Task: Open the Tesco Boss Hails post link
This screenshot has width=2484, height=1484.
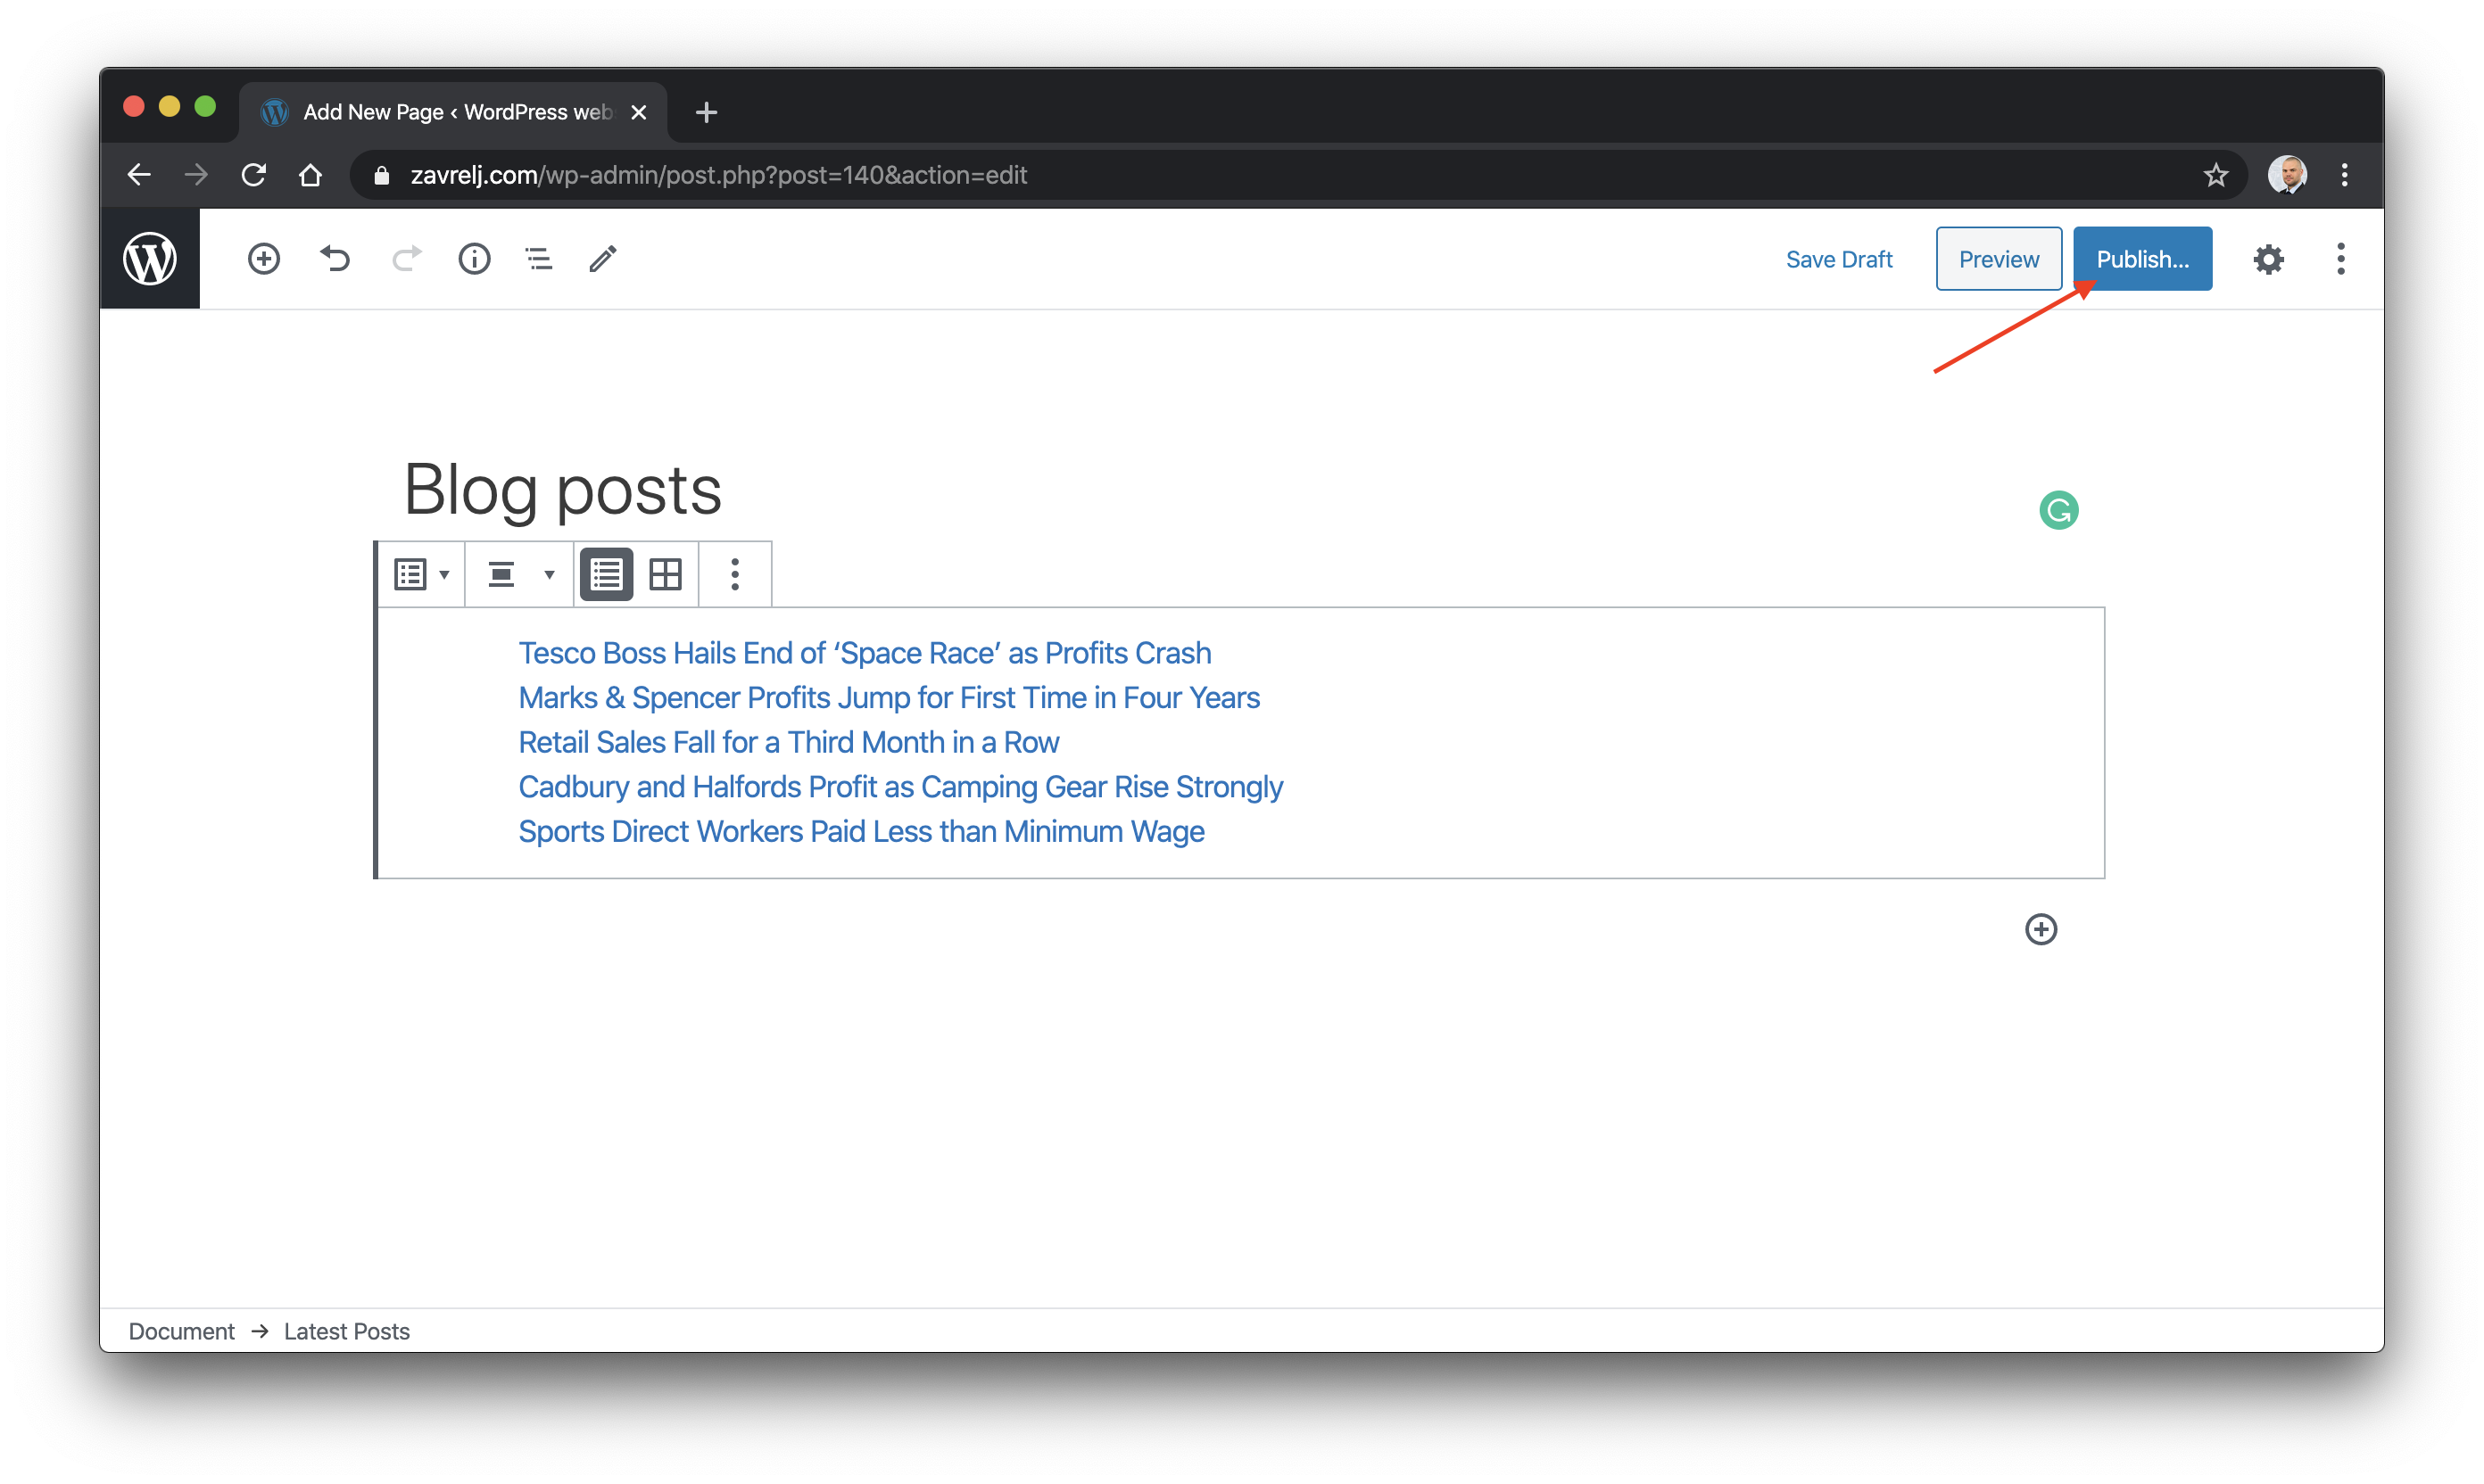Action: point(865,653)
